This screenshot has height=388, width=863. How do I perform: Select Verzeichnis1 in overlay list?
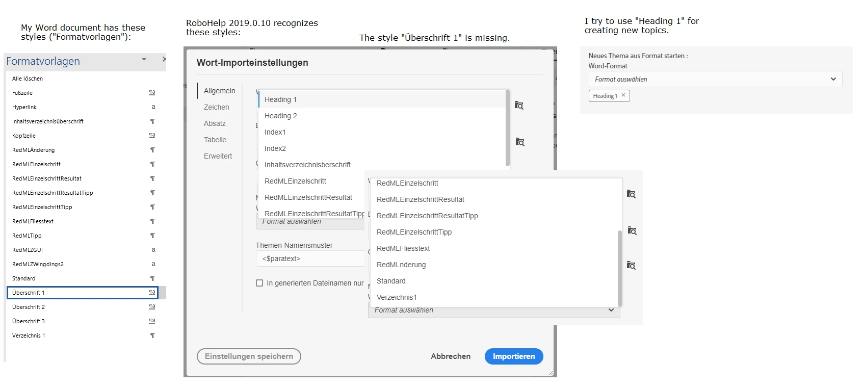pos(494,297)
